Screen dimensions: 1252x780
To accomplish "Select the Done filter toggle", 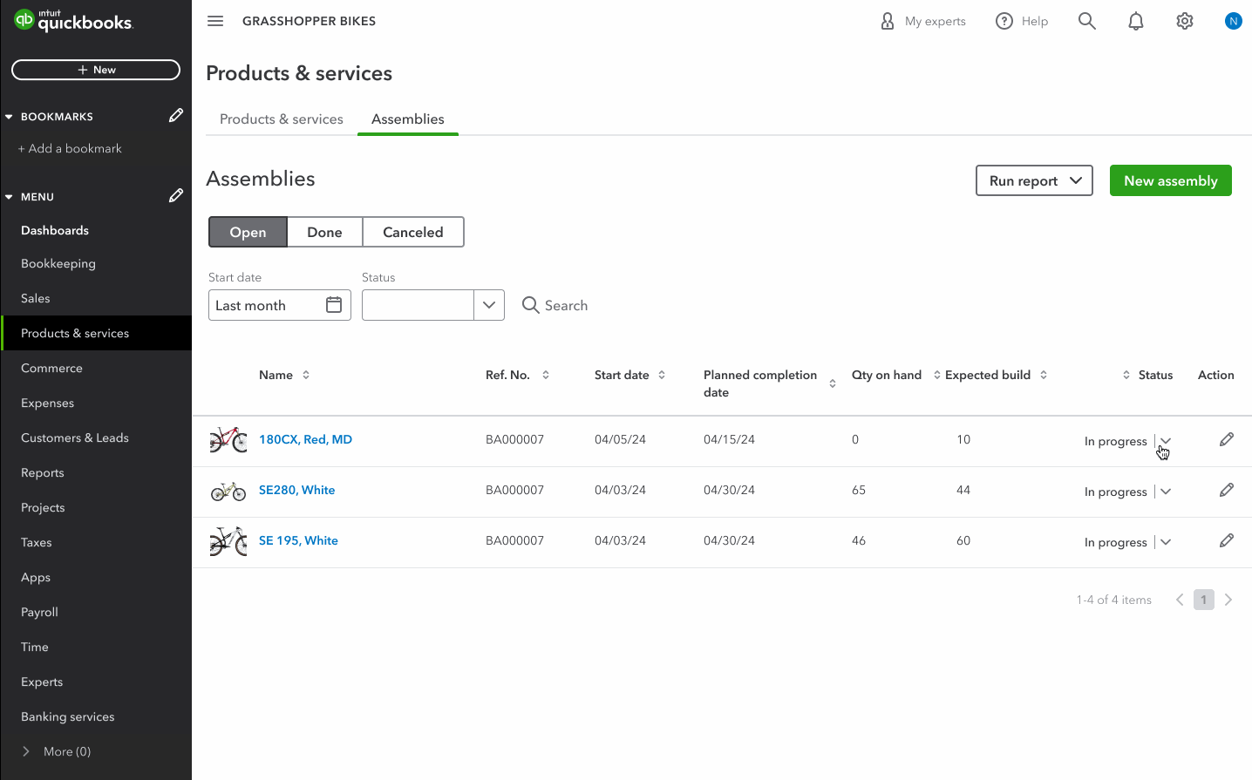I will click(x=324, y=232).
